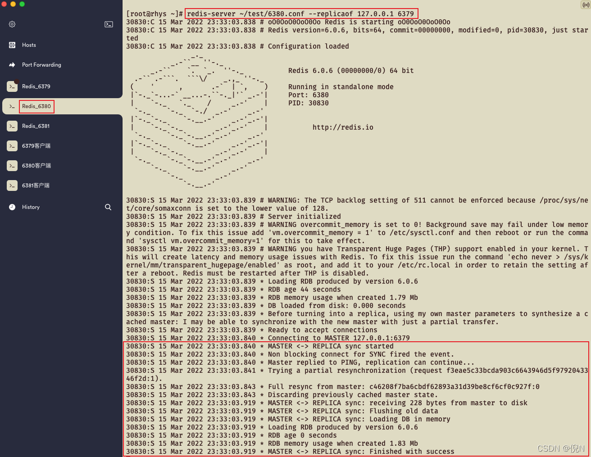
Task: Click the Hosts grid icon
Action: coord(12,45)
